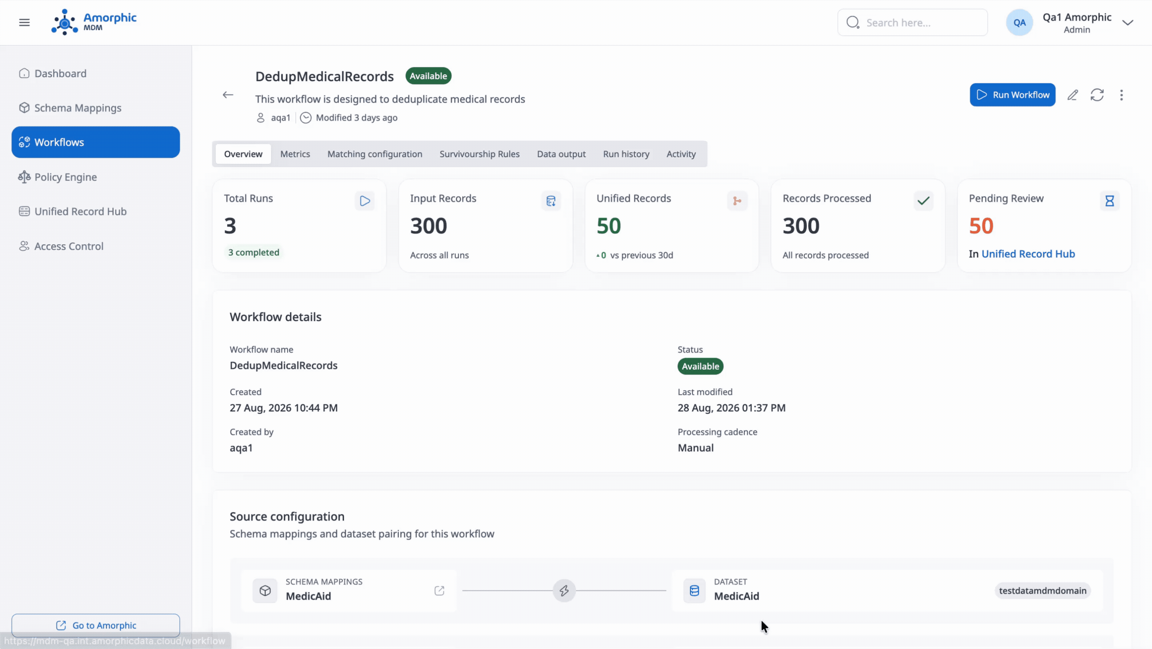
Task: Open the Unified Record Hub link
Action: click(1028, 254)
